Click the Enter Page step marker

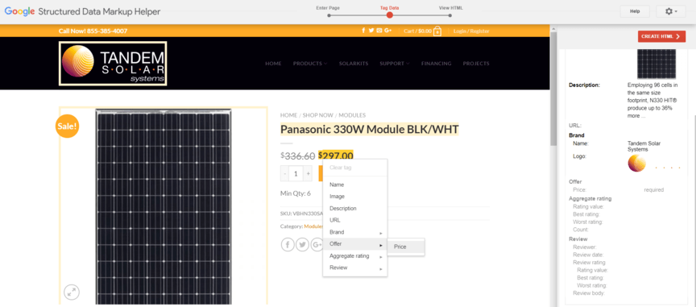pos(329,15)
